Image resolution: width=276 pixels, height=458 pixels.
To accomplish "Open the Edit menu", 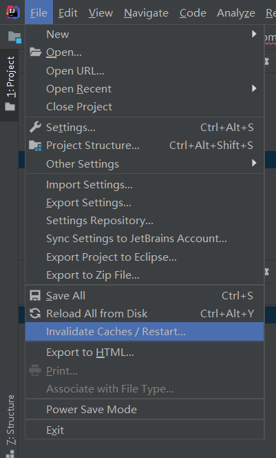I will [68, 13].
